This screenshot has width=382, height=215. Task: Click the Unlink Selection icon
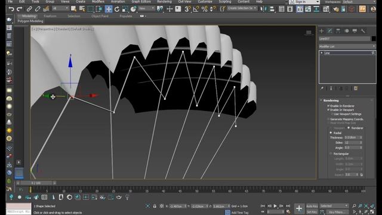[x=38, y=10]
